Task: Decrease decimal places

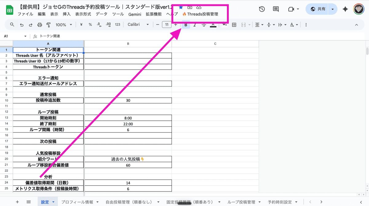Action: point(99,25)
